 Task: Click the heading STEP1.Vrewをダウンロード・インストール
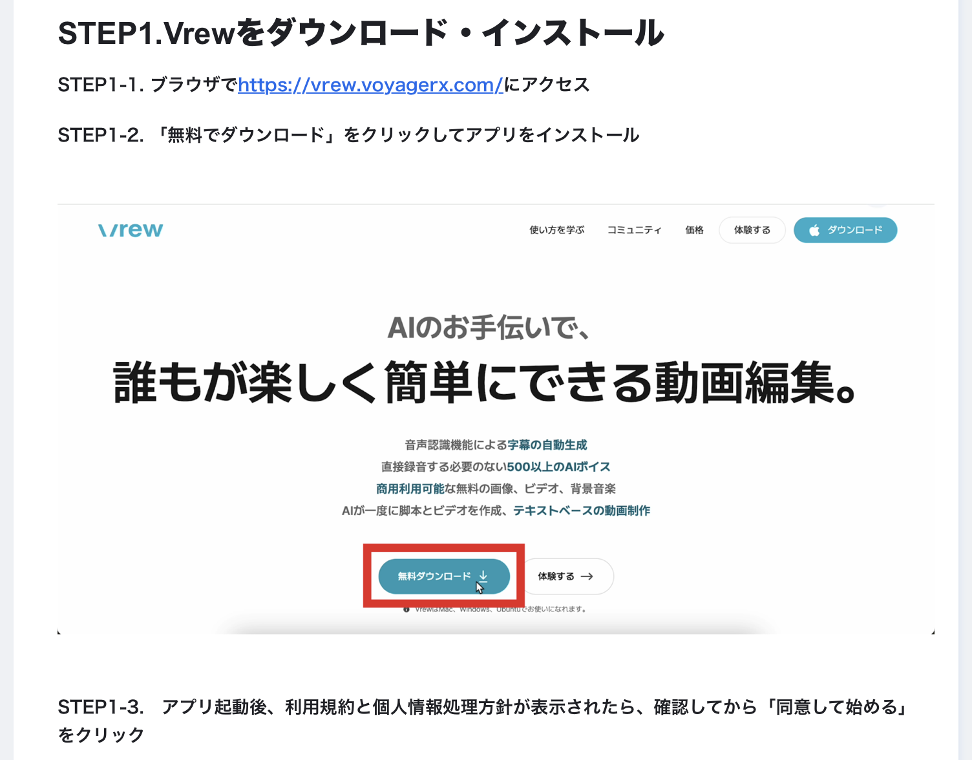[361, 33]
